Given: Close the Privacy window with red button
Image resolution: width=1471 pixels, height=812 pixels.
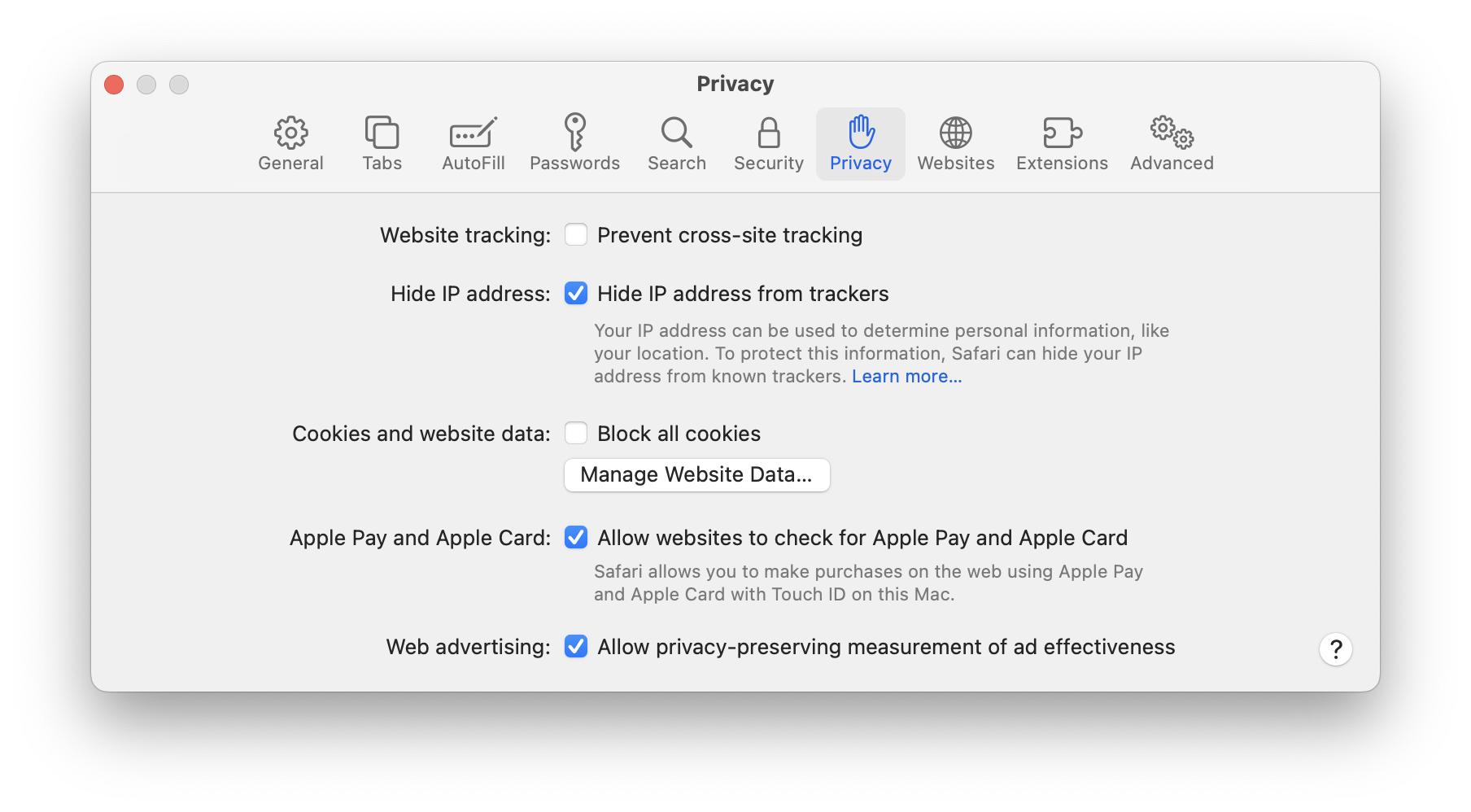Looking at the screenshot, I should coord(114,85).
